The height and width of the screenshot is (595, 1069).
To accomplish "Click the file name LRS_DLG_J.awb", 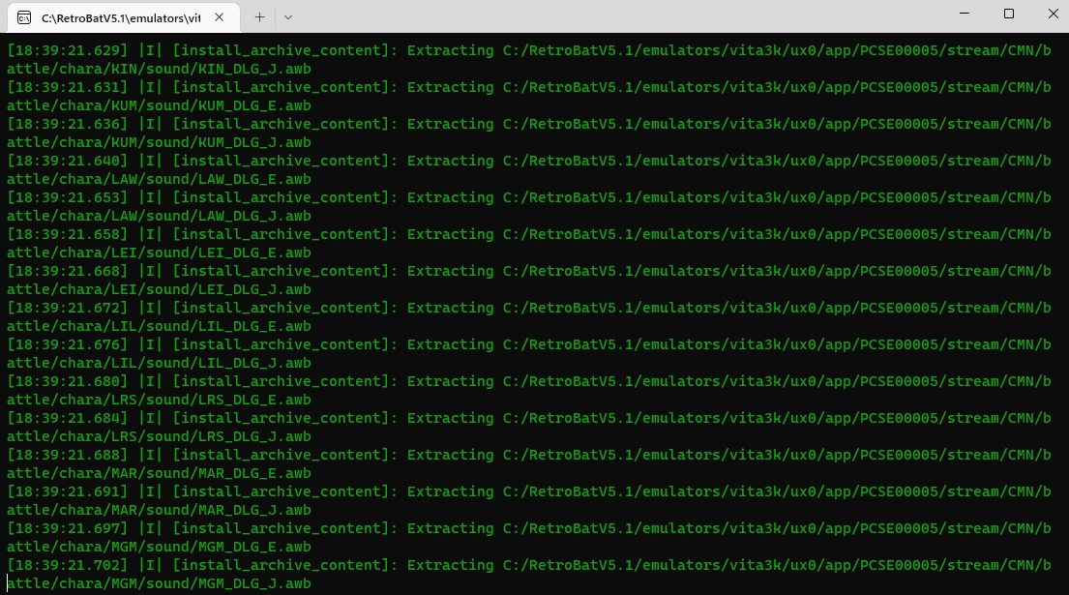I will (x=255, y=437).
